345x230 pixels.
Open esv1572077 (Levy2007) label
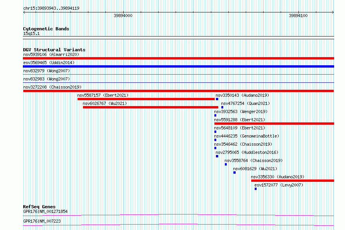279,185
